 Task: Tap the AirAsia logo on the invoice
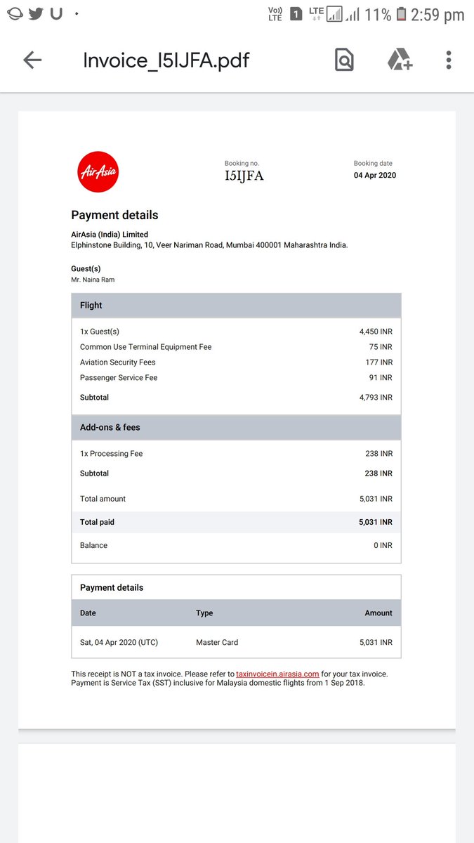click(x=98, y=171)
